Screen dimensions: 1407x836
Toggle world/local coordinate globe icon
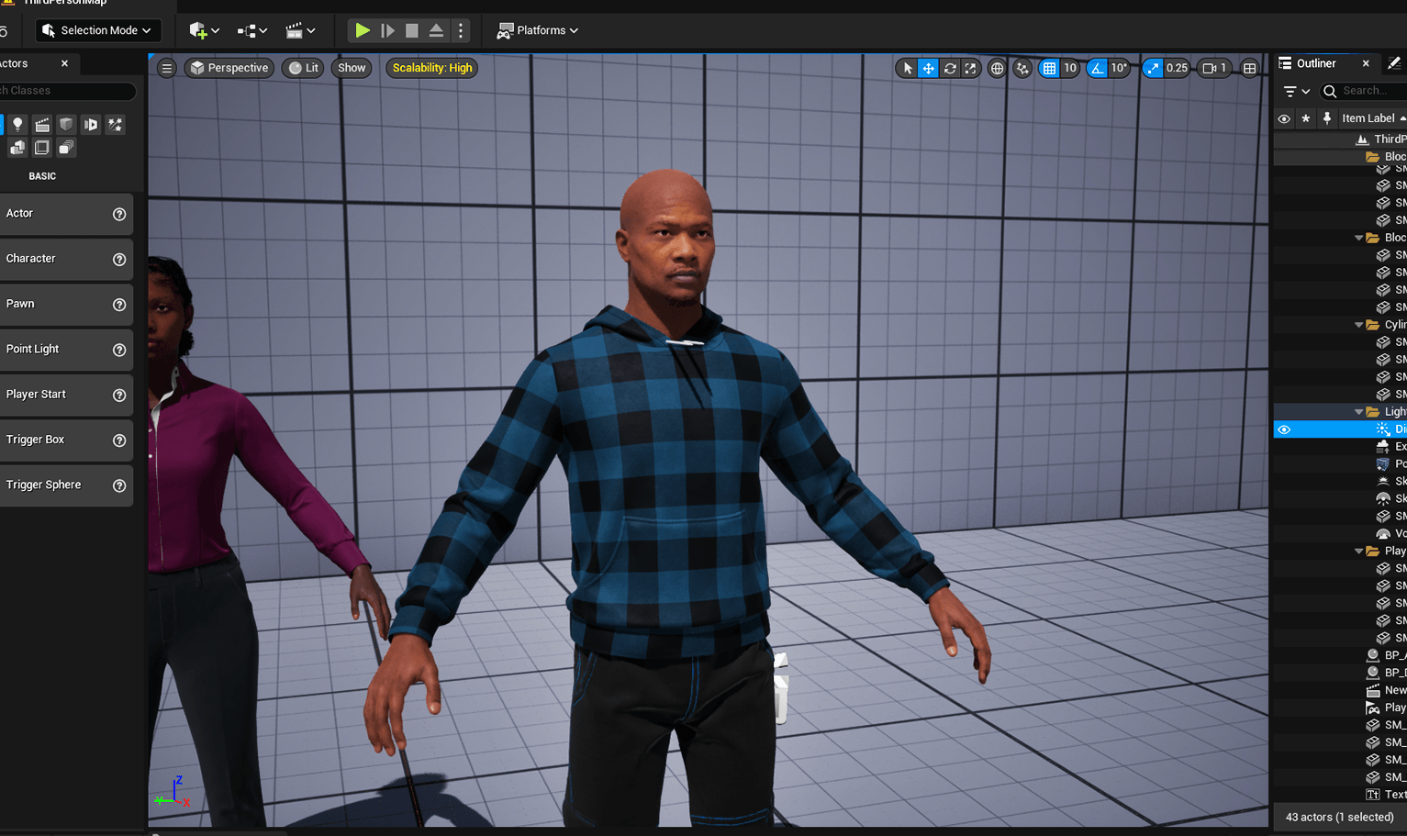[995, 68]
